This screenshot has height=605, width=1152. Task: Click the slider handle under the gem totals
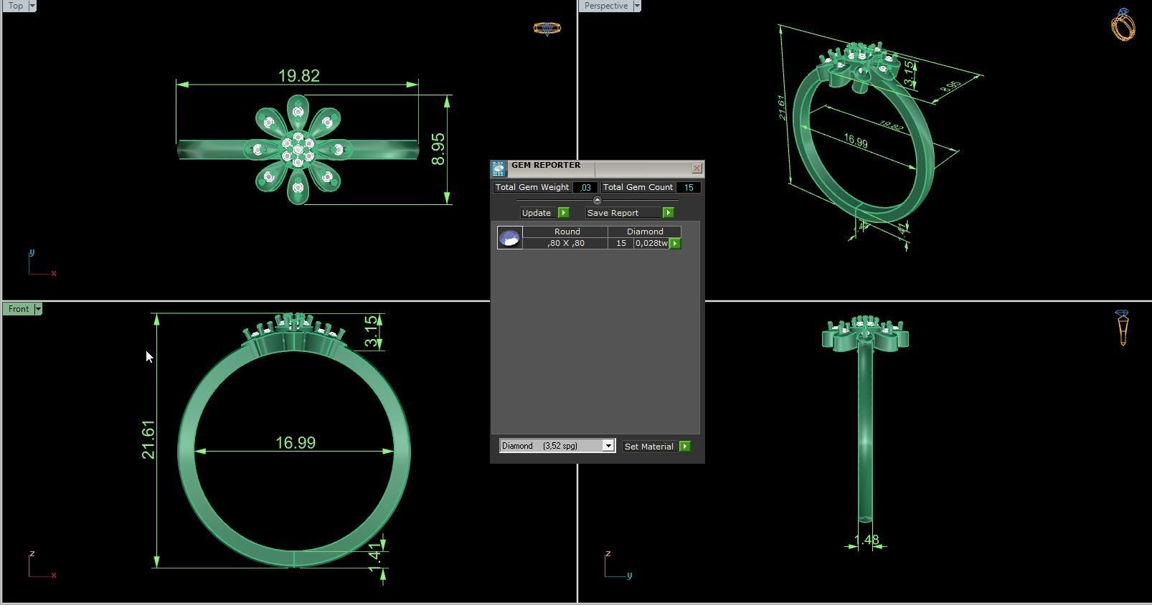[x=598, y=200]
